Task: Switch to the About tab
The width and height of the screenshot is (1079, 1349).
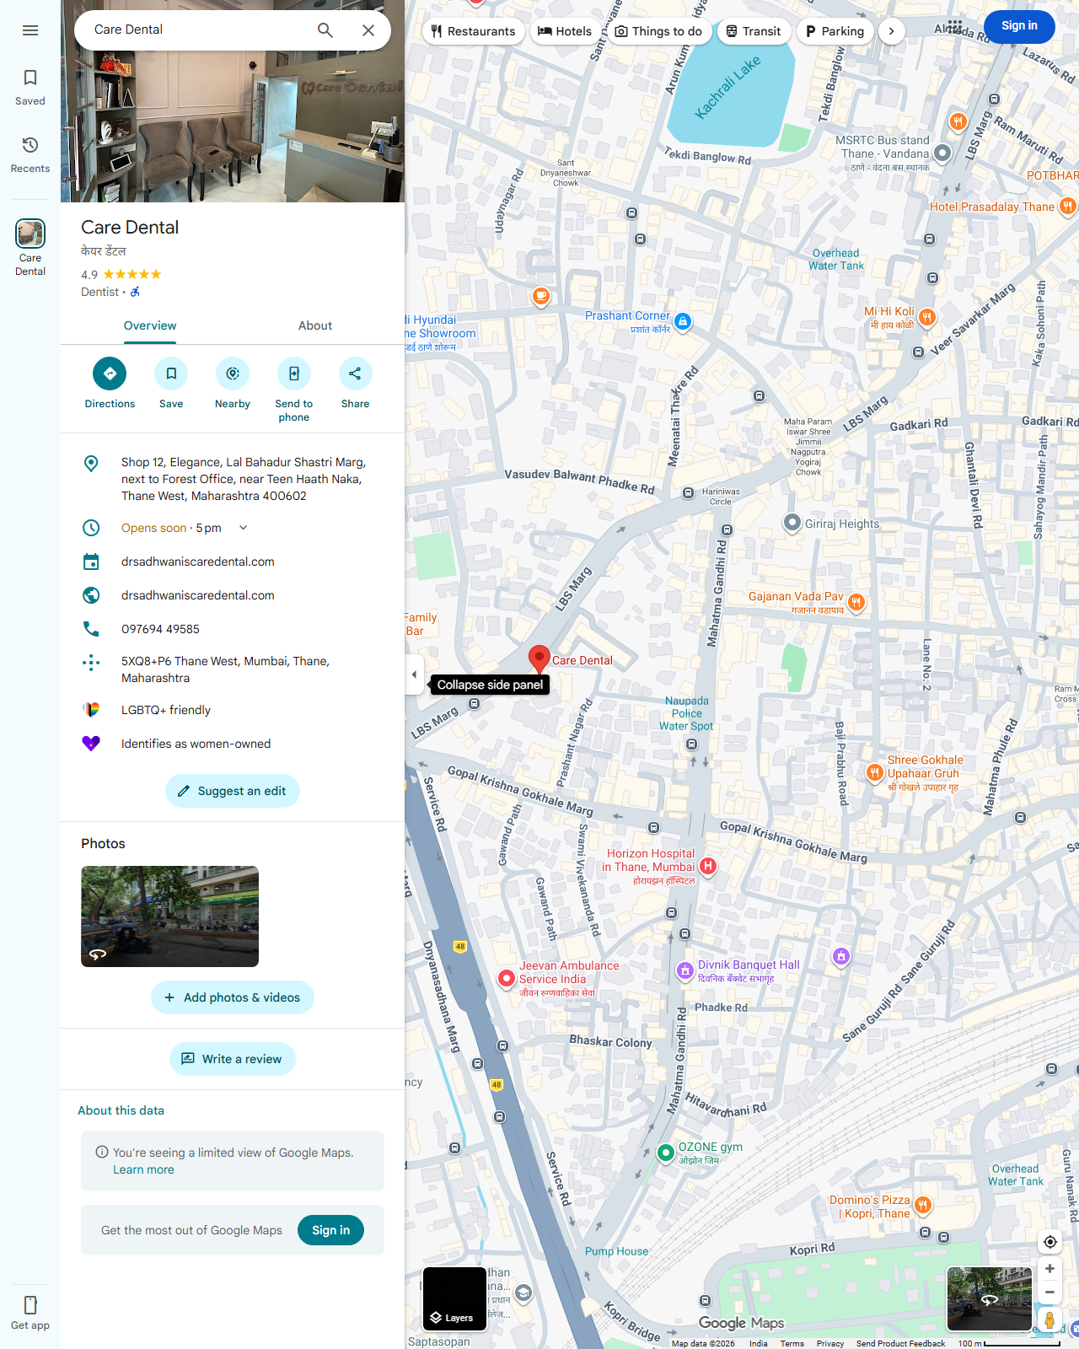Action: pos(315,326)
